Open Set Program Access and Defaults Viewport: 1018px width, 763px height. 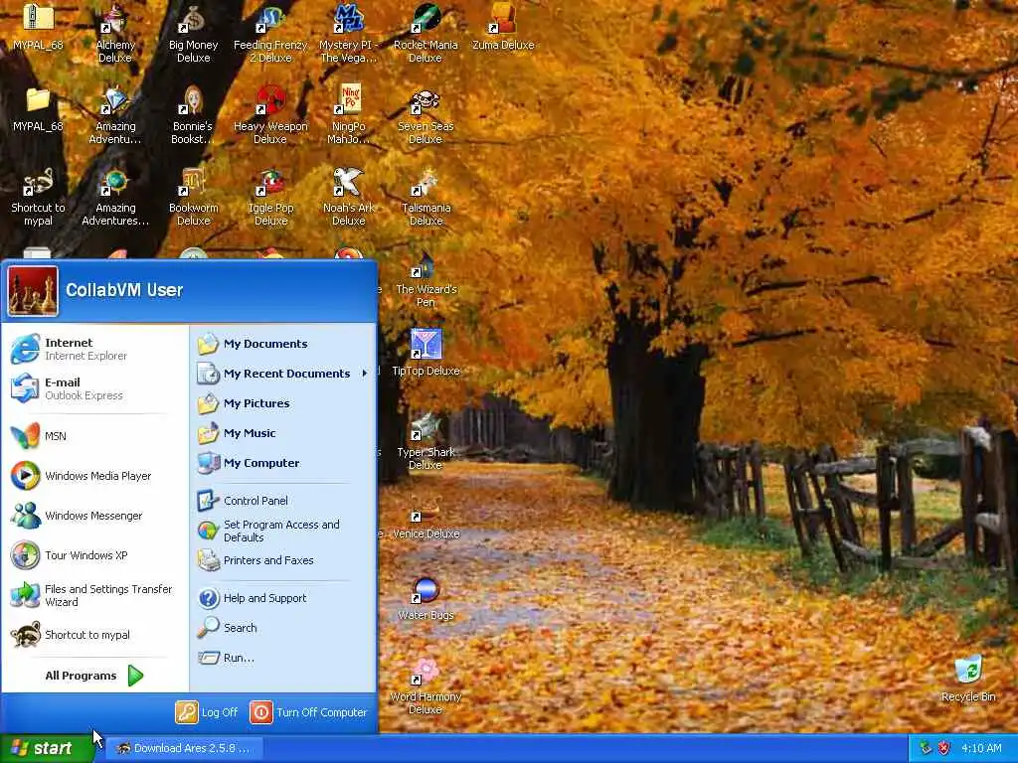click(x=283, y=531)
